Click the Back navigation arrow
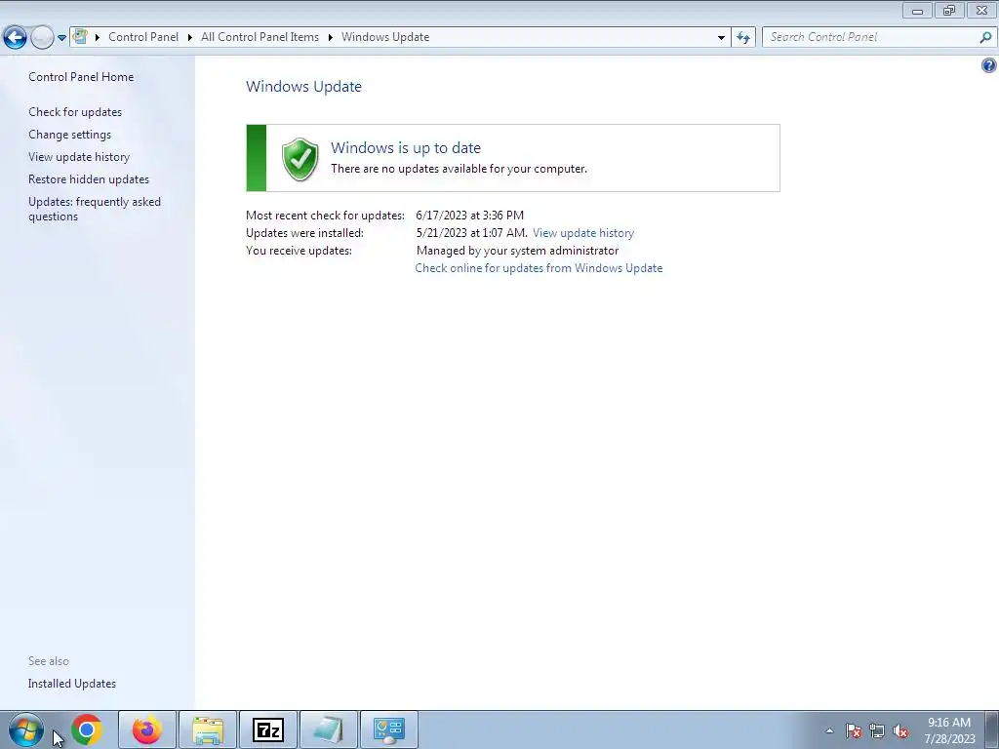 click(x=16, y=38)
